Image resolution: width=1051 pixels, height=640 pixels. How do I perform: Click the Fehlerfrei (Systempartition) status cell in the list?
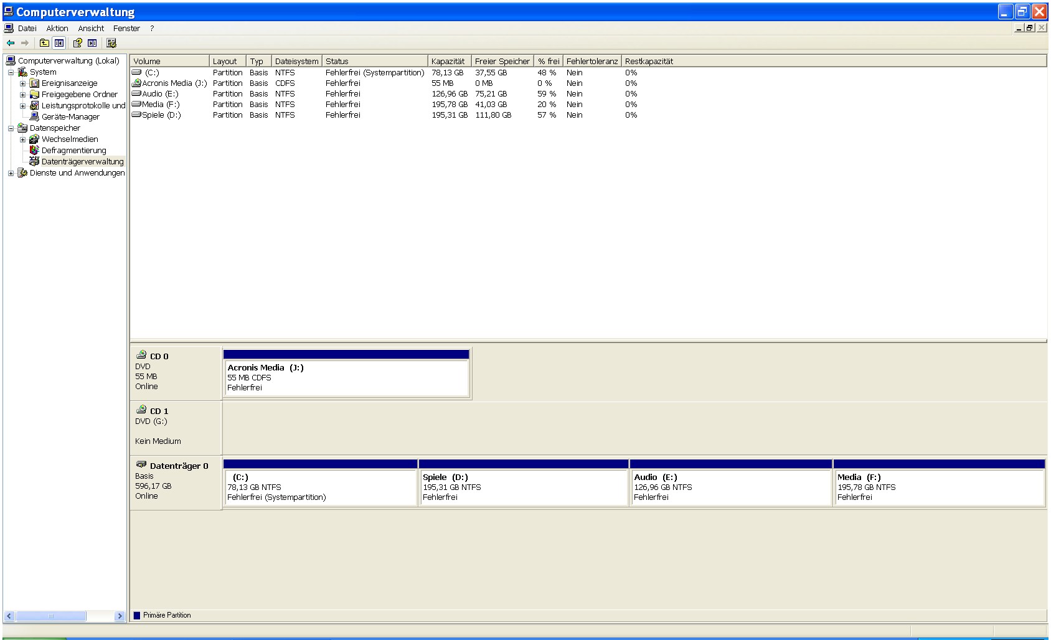click(375, 72)
